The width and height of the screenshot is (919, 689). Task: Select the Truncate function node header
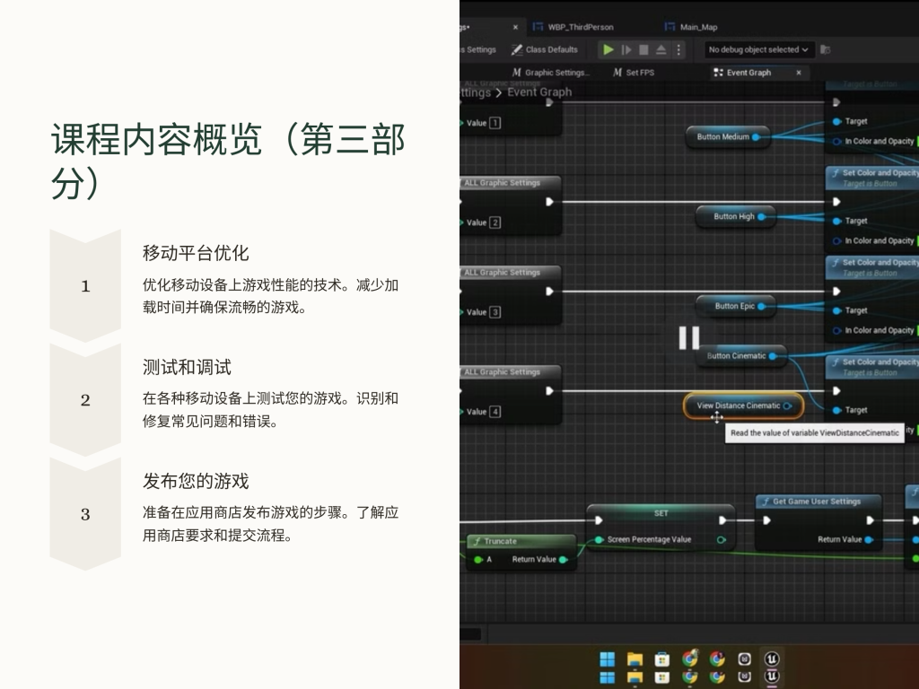point(521,541)
